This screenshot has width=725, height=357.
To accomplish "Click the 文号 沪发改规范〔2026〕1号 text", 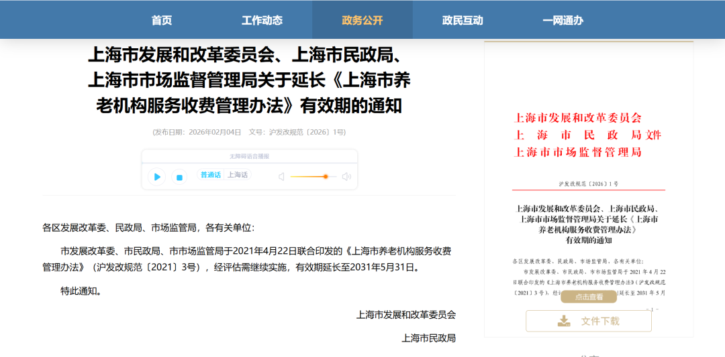I will coord(297,133).
